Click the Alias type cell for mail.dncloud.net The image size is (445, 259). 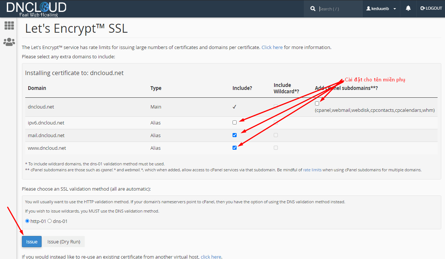pyautogui.click(x=156, y=136)
